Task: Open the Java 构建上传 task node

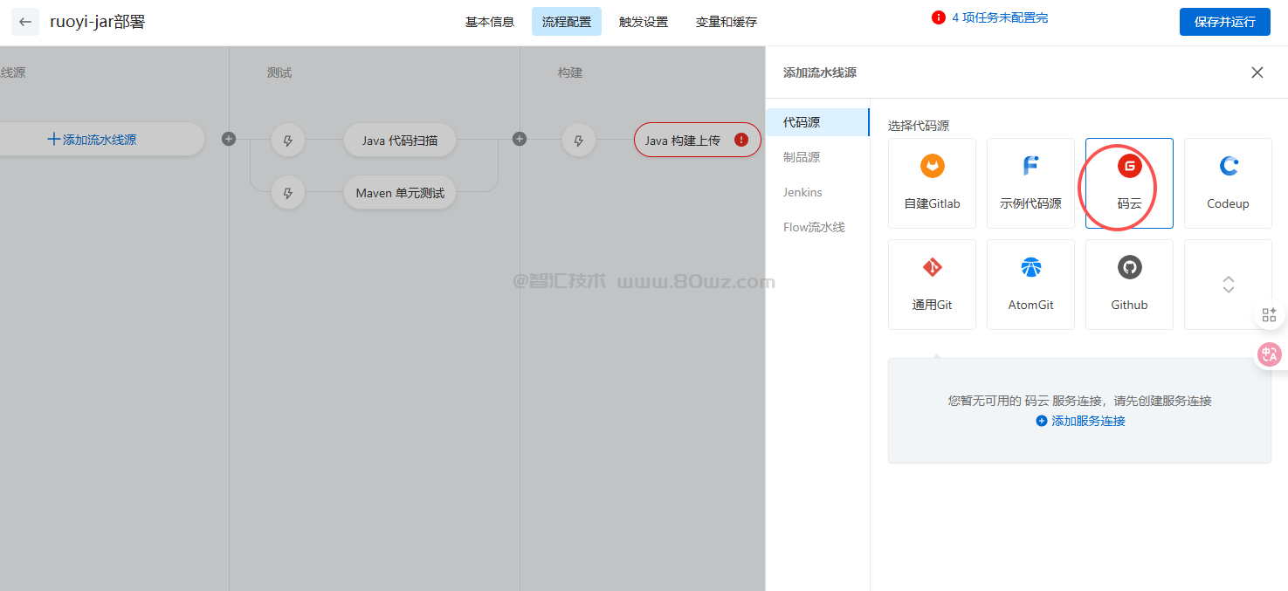Action: (x=683, y=140)
